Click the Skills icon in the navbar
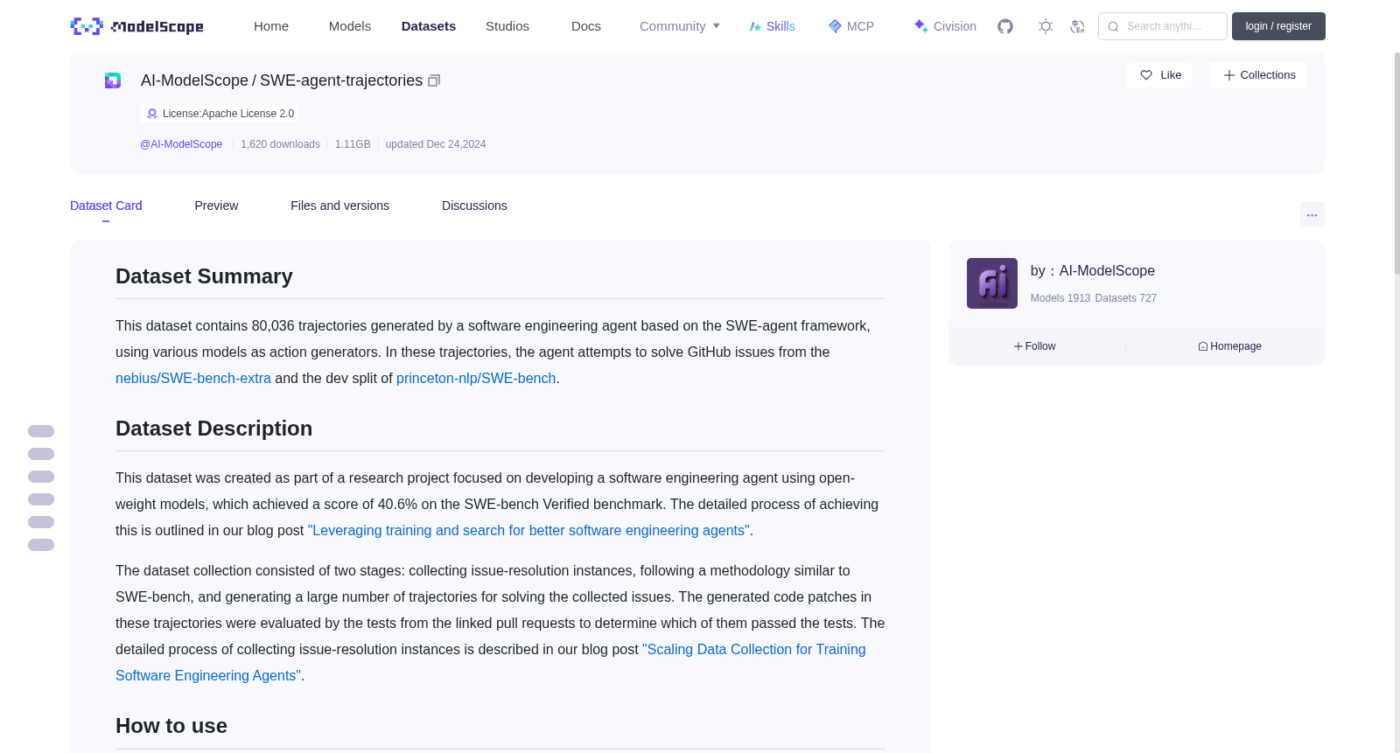Image resolution: width=1400 pixels, height=753 pixels. point(755,26)
